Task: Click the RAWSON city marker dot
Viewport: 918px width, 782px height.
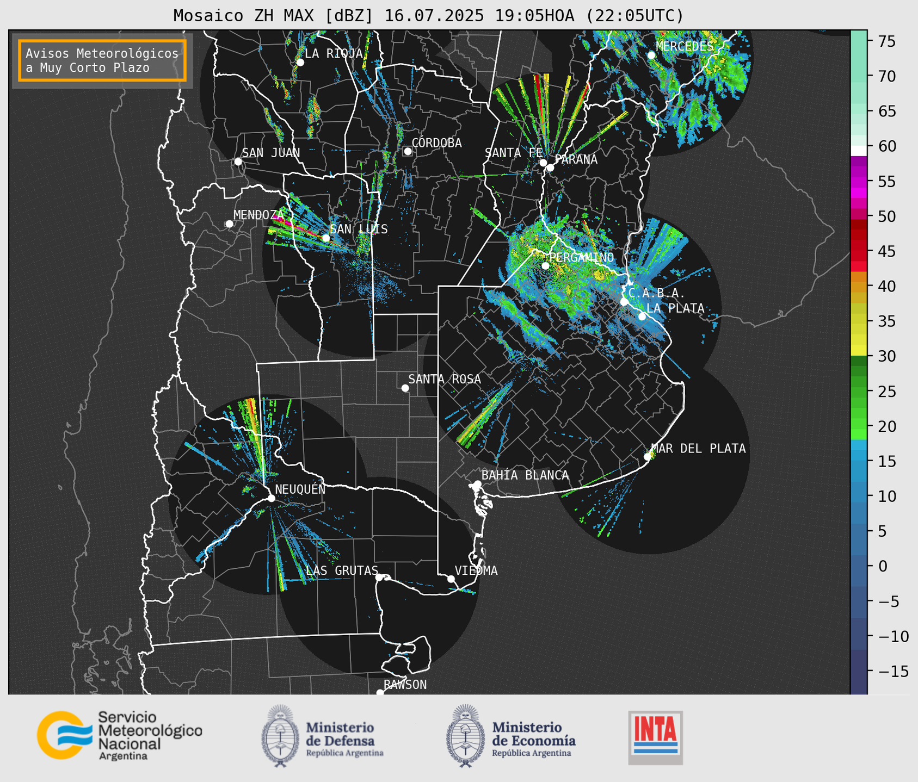Action: point(380,692)
